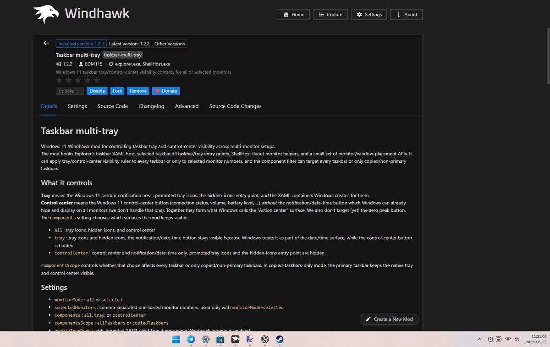Click the volume speaker tray icon

(x=517, y=339)
